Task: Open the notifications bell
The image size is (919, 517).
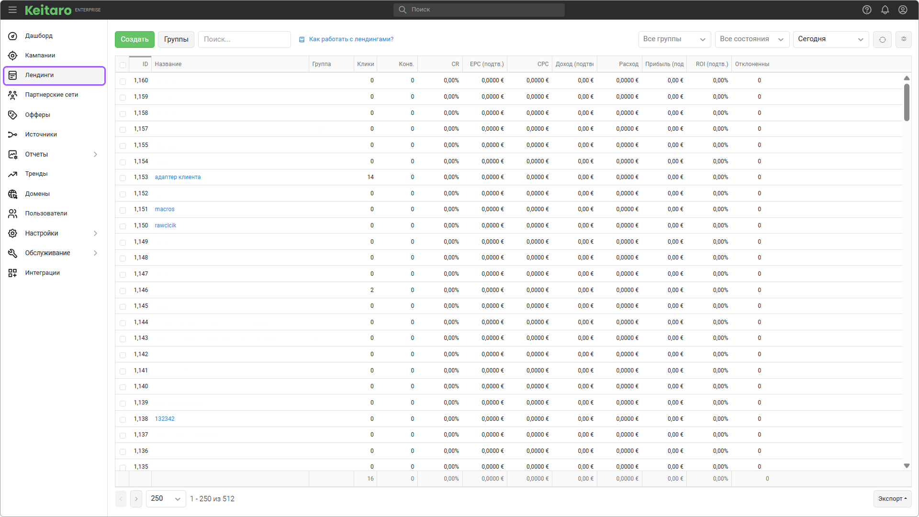Action: point(885,10)
